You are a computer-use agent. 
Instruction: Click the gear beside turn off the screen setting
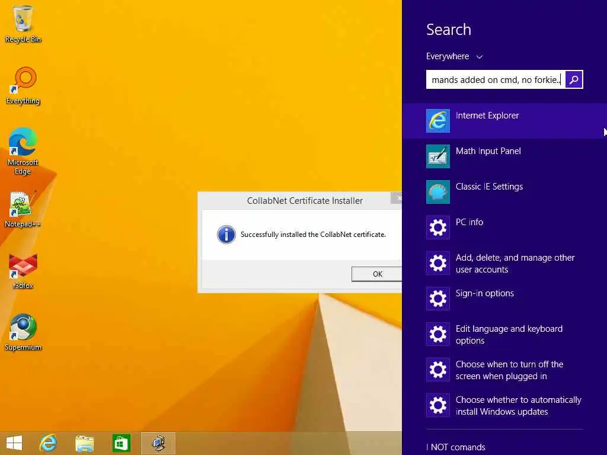click(x=438, y=370)
